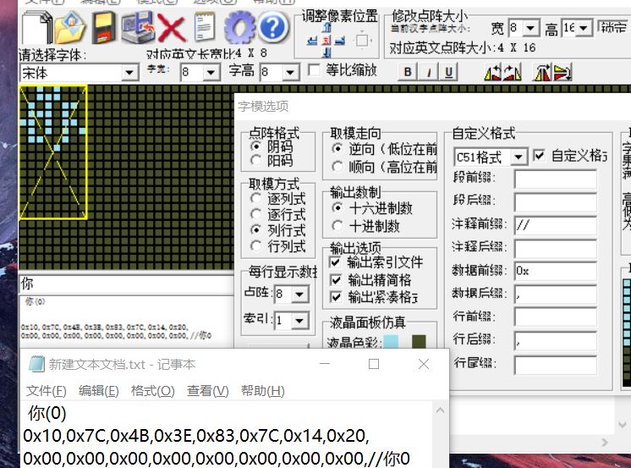Open the notepad document icon
This screenshot has height=468, width=631.
coord(205,26)
